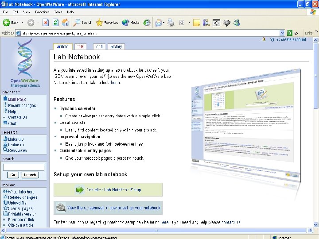This screenshot has width=319, height=239.
Task: Switch to the edit tab
Action: tap(99, 47)
